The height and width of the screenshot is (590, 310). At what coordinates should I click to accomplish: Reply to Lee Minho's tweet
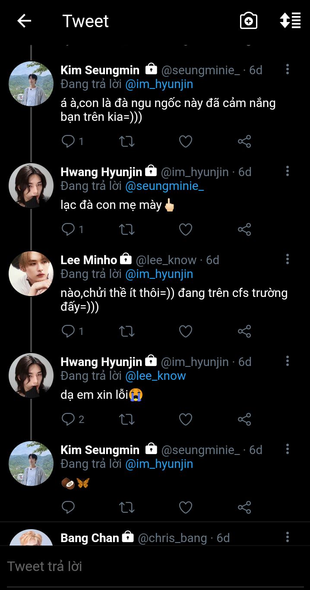pos(68,331)
